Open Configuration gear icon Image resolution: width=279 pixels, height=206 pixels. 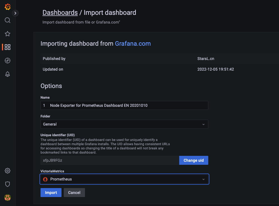coord(8,171)
